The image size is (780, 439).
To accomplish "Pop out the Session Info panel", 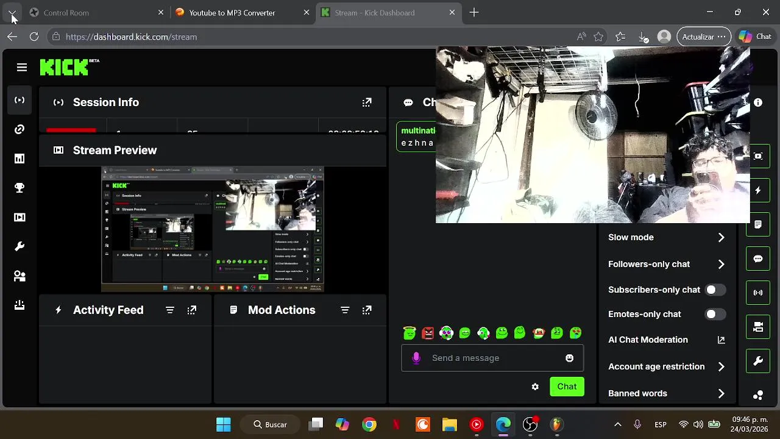I will click(367, 102).
